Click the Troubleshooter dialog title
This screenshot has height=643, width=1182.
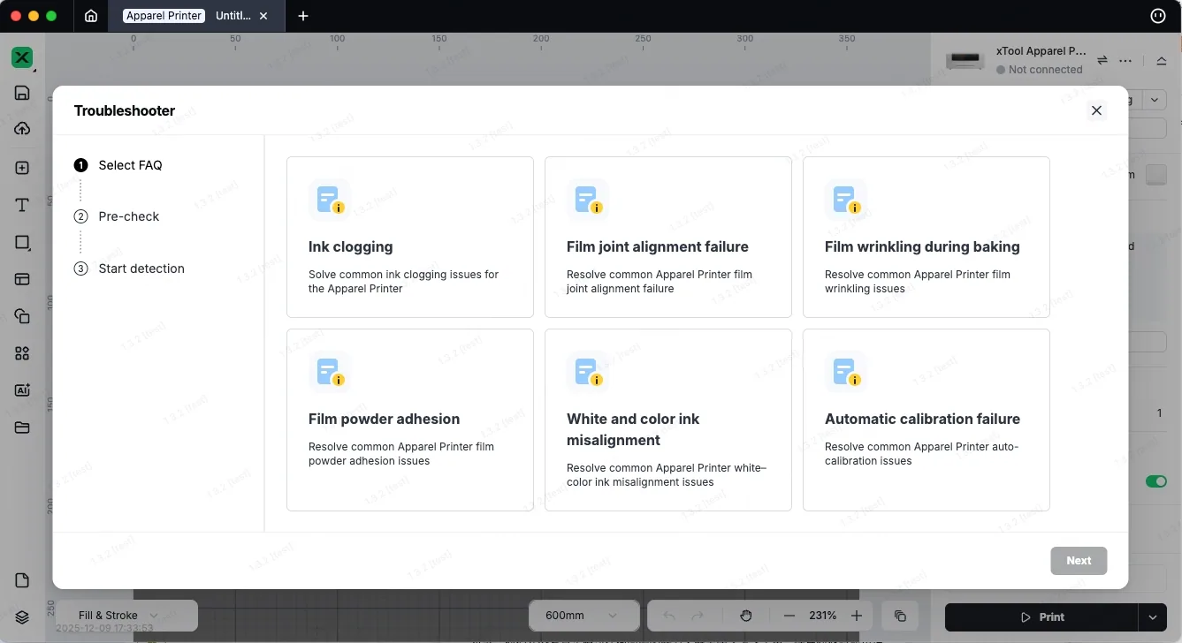coord(125,110)
